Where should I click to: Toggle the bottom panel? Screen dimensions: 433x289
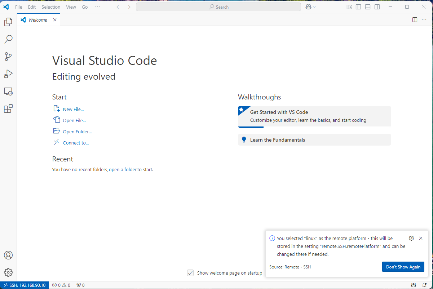point(368,7)
